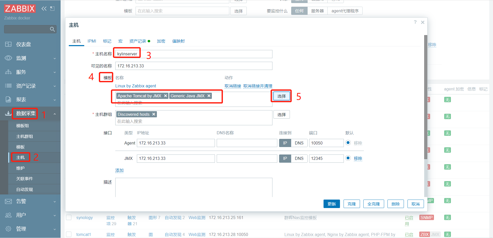Remove Apache Tomcat by JMX template tag
The width and height of the screenshot is (493, 238).
point(166,96)
